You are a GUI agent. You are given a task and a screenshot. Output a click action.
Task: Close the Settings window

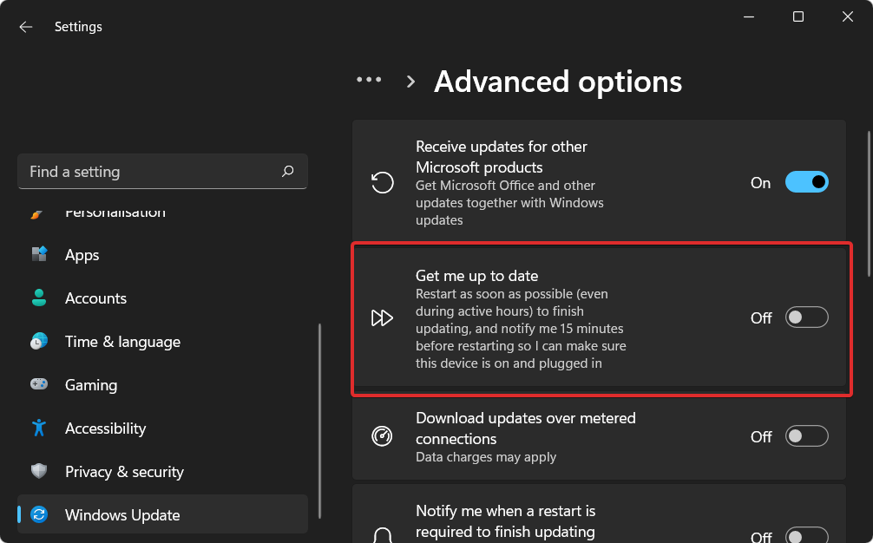click(x=847, y=16)
